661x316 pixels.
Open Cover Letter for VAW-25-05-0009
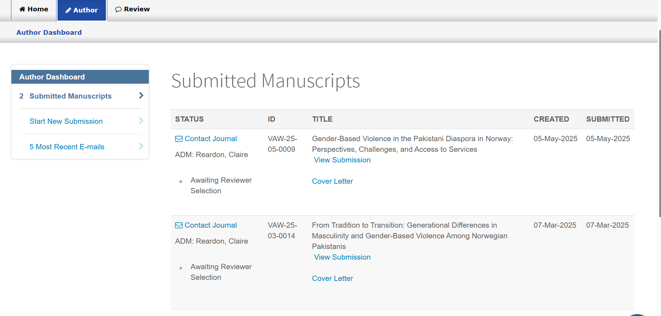[x=332, y=181]
